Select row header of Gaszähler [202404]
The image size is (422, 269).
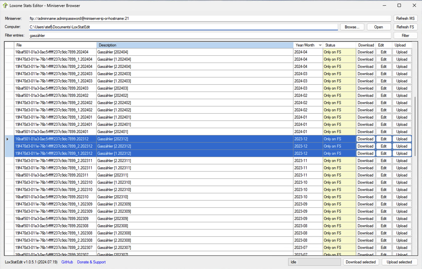click(x=9, y=52)
